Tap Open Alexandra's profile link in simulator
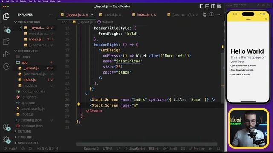The image size is (273, 153). 242,70
